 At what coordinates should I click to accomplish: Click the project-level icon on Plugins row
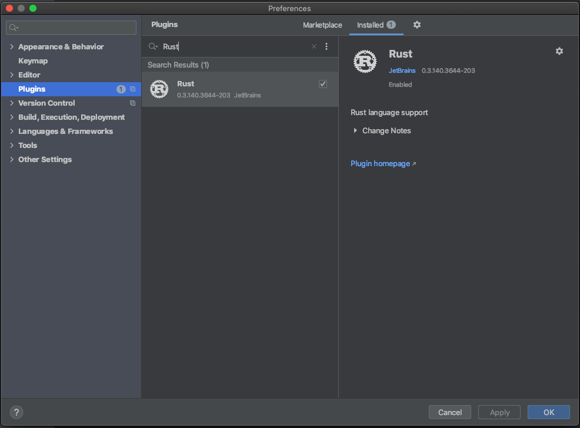132,89
